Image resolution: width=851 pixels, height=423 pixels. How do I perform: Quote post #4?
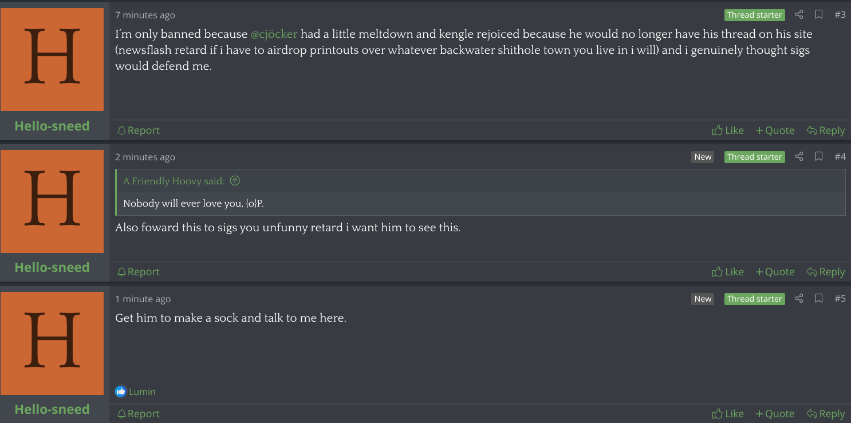(775, 272)
